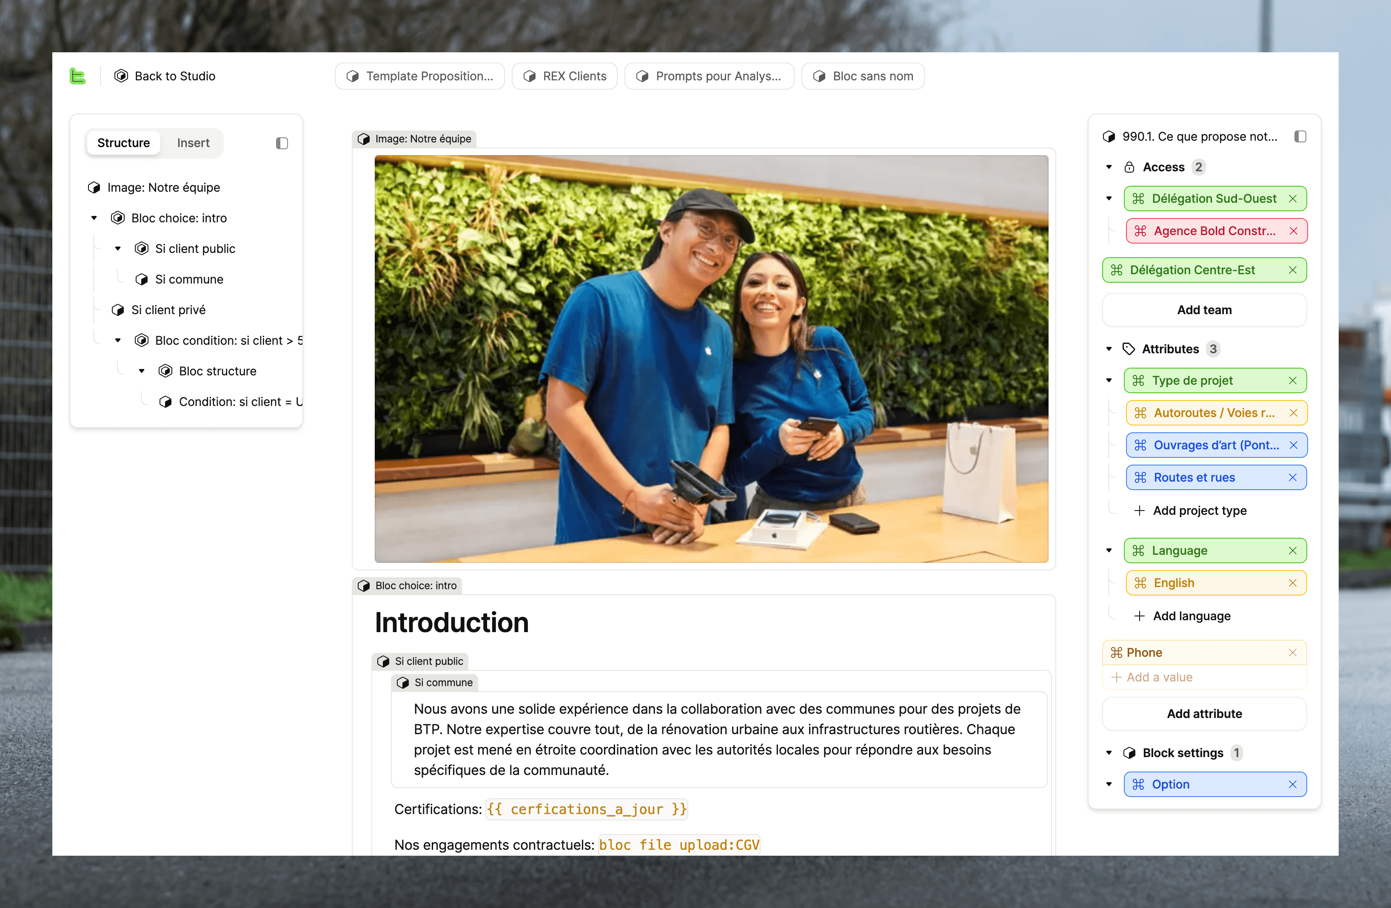Viewport: 1391px width, 908px height.
Task: Collapse the left structure sidebar panel icon
Action: [282, 143]
